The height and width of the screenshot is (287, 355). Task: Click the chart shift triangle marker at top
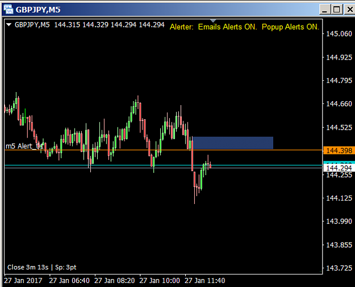[x=213, y=21]
